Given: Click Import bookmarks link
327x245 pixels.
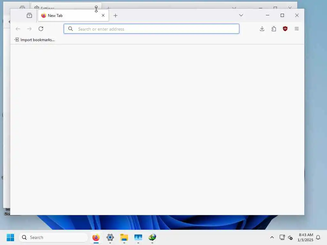Looking at the screenshot, I should pyautogui.click(x=34, y=40).
